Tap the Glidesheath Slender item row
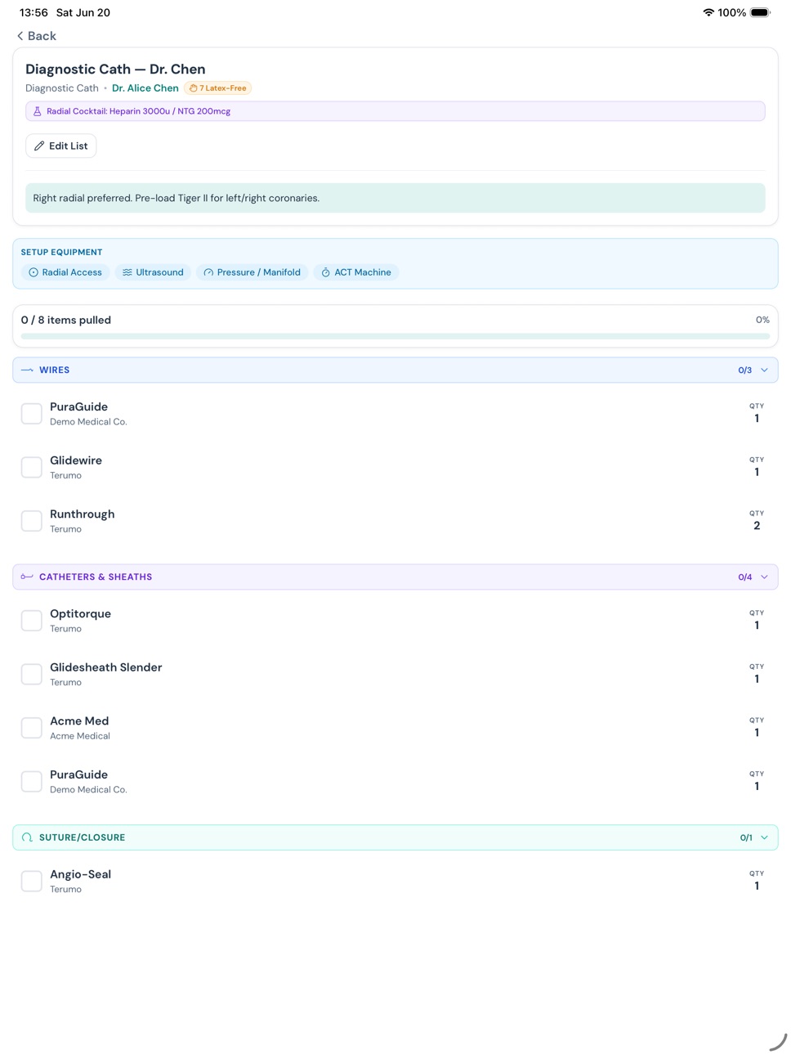 tap(395, 674)
